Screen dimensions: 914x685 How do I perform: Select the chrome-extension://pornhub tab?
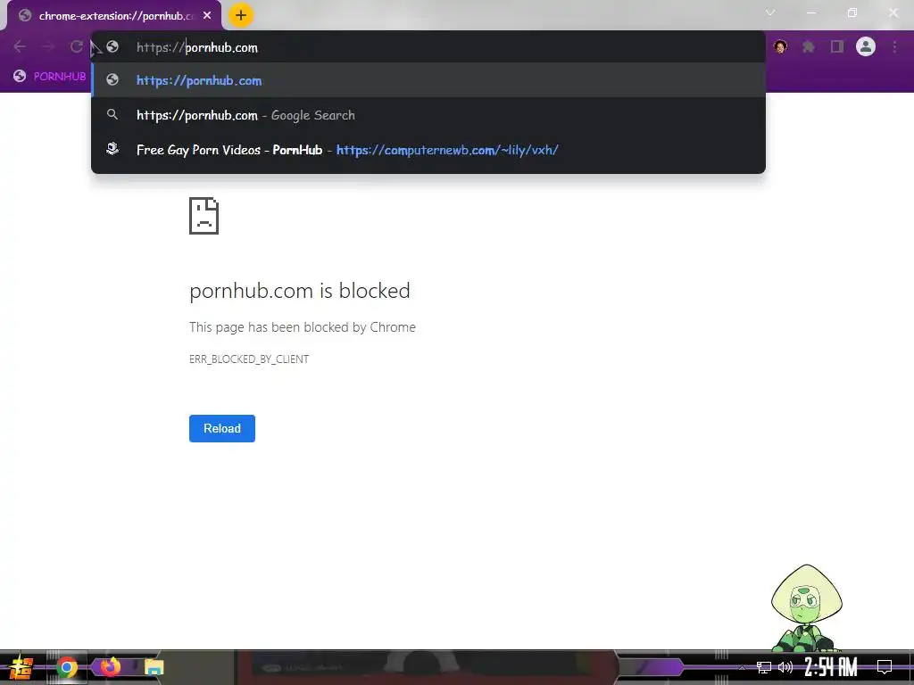tap(114, 16)
